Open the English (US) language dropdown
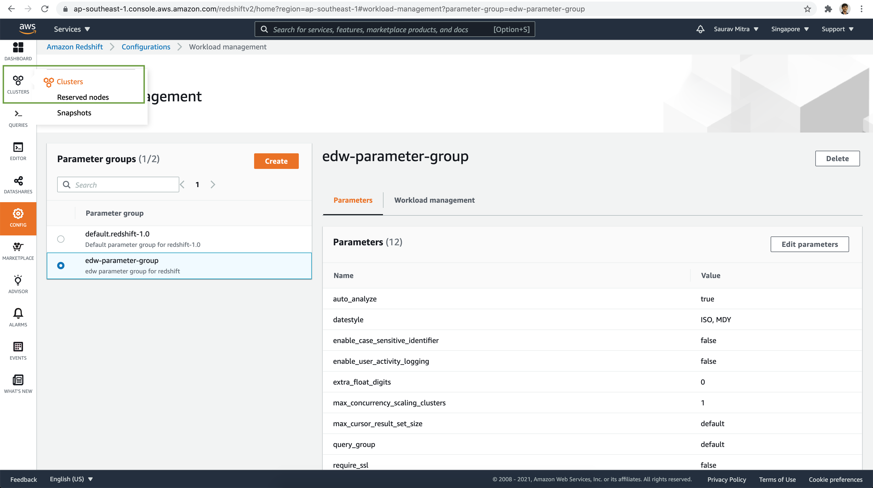The image size is (873, 488). click(71, 479)
